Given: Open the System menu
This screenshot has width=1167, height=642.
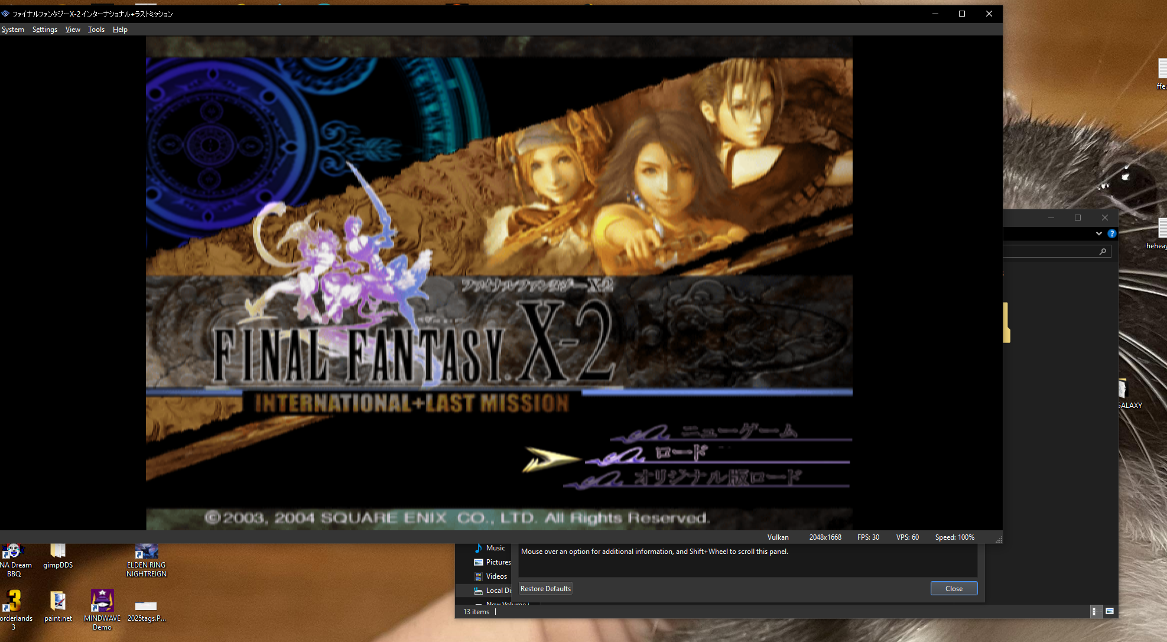Looking at the screenshot, I should [12, 30].
